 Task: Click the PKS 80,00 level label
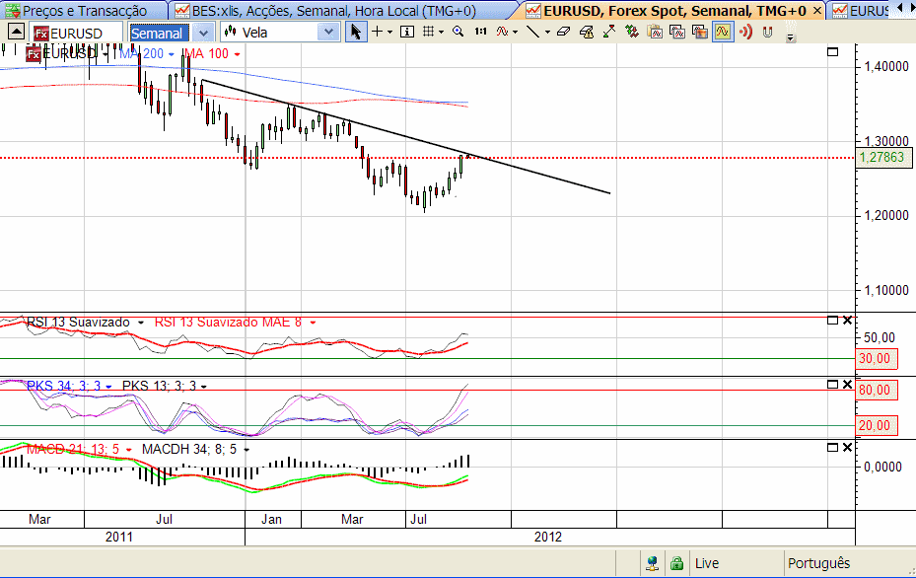click(875, 390)
